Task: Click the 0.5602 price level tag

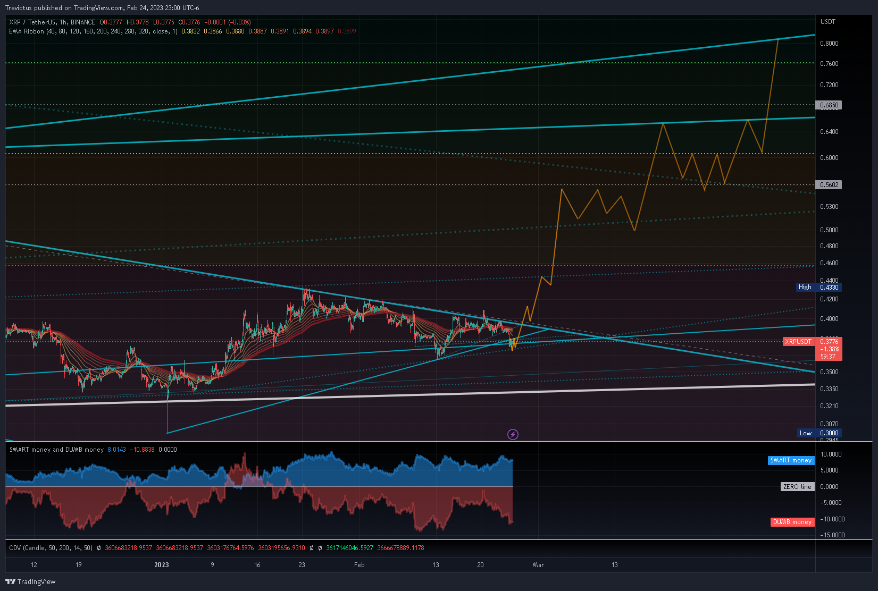Action: (829, 185)
